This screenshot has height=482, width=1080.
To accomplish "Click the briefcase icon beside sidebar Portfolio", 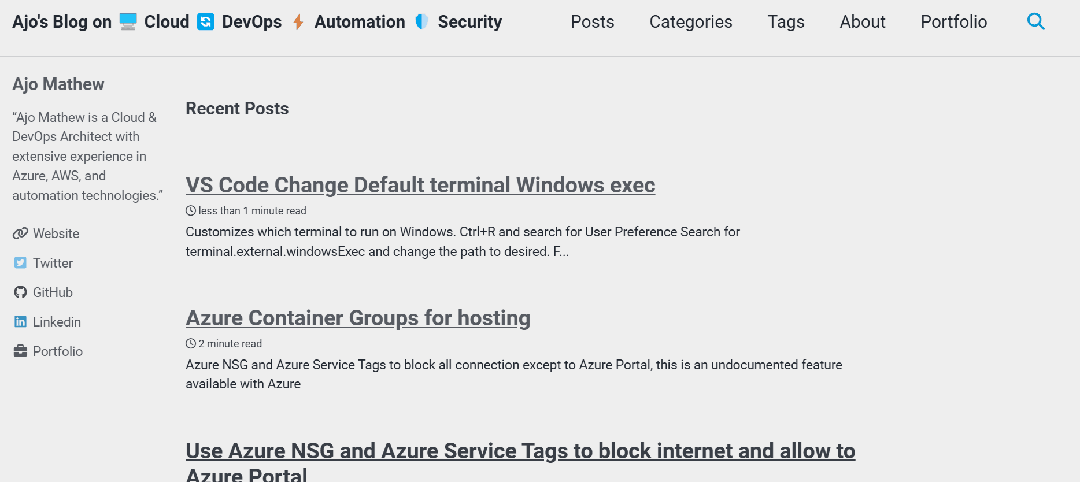I will tap(20, 351).
